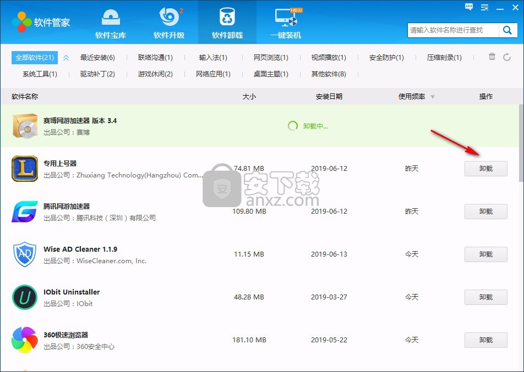Click the 腾讯网游加速器 app icon
Image resolution: width=524 pixels, height=372 pixels.
(25, 212)
